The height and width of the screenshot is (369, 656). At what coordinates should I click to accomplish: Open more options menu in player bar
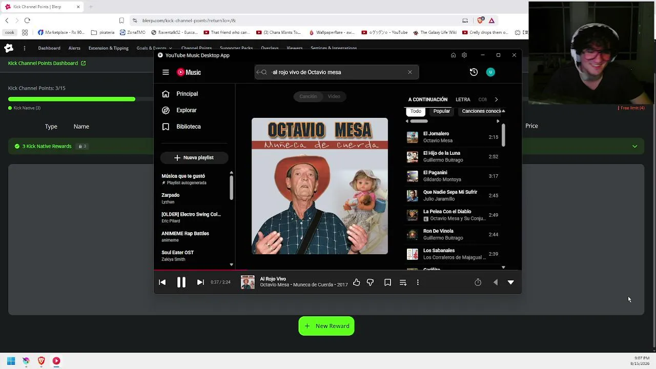click(x=418, y=282)
